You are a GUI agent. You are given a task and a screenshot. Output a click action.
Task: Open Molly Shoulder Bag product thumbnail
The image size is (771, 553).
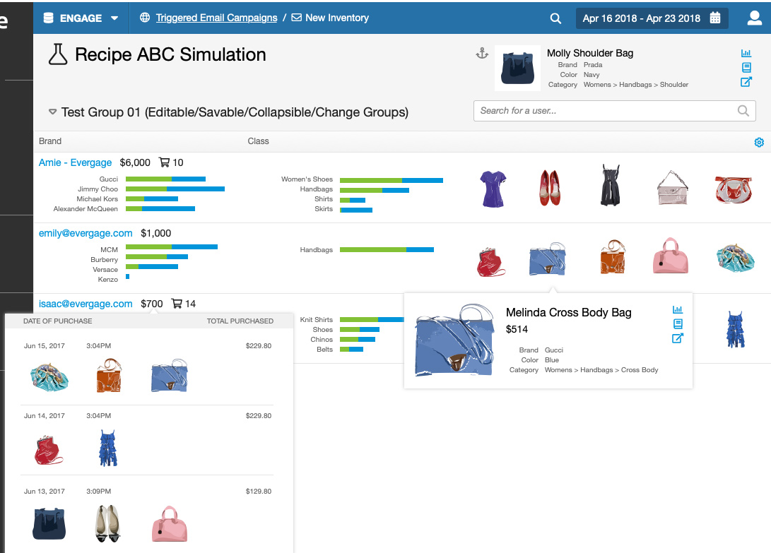click(x=518, y=69)
